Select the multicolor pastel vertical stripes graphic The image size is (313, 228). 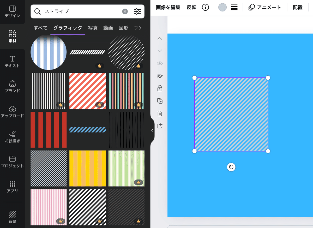126,91
